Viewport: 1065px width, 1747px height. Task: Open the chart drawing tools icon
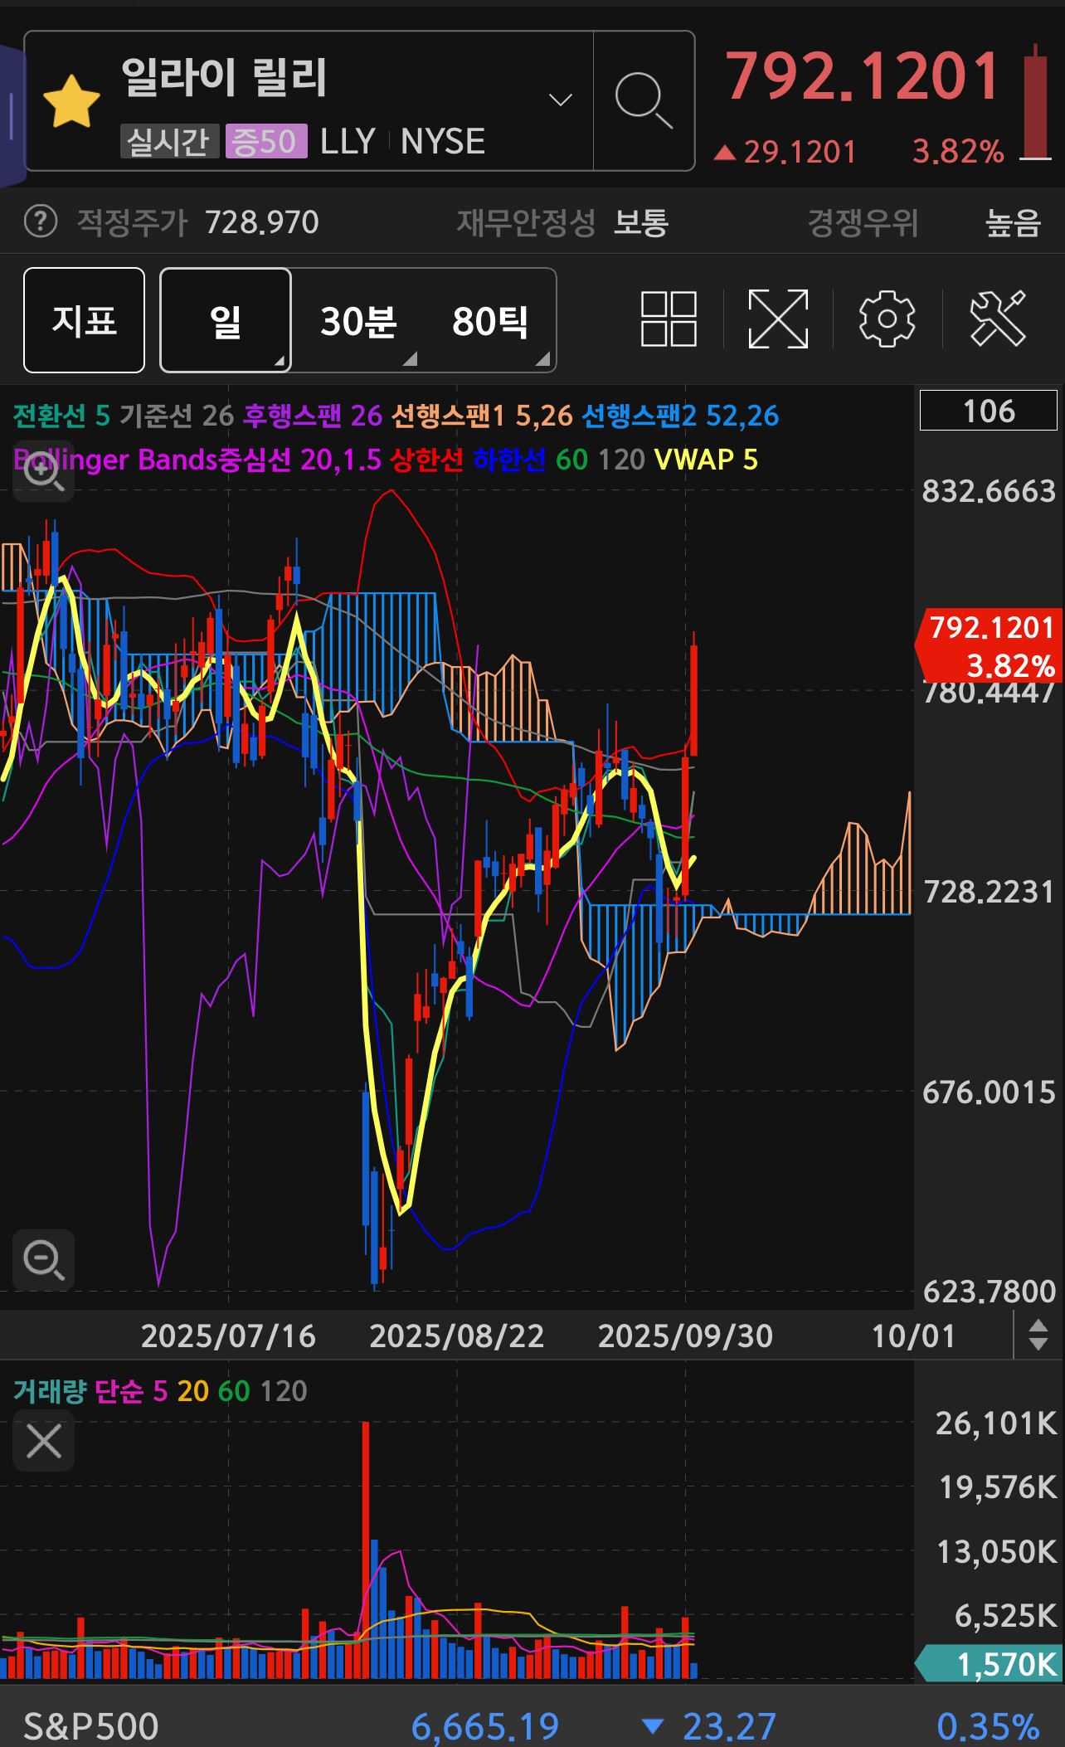coord(998,319)
